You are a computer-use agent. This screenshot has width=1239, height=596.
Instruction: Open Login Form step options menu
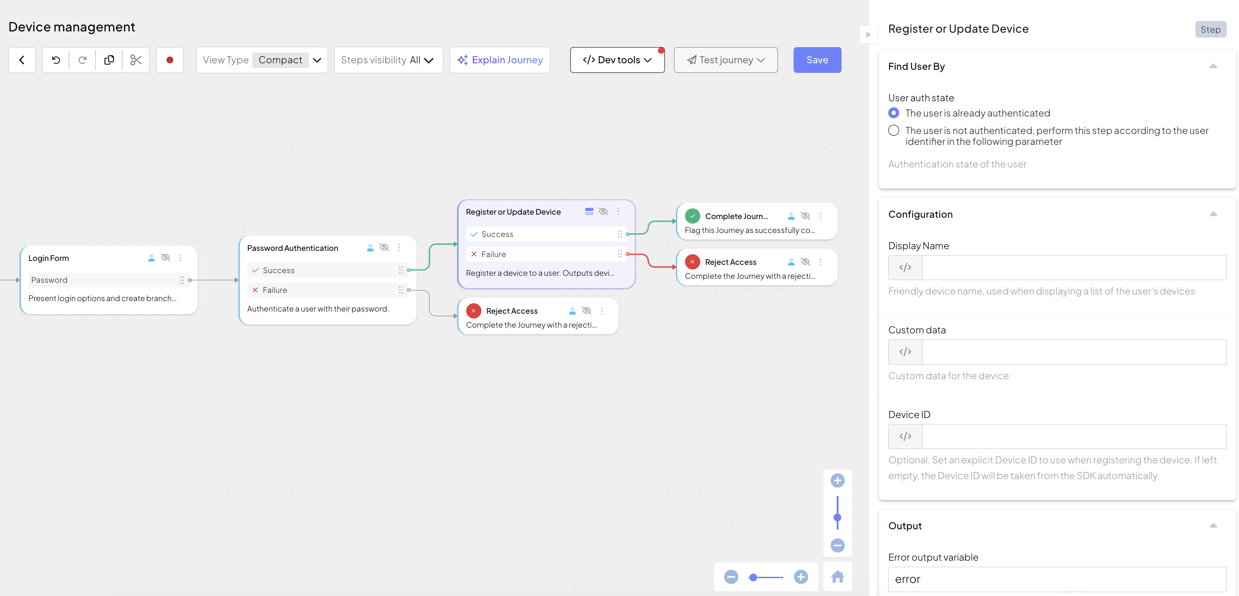(180, 258)
